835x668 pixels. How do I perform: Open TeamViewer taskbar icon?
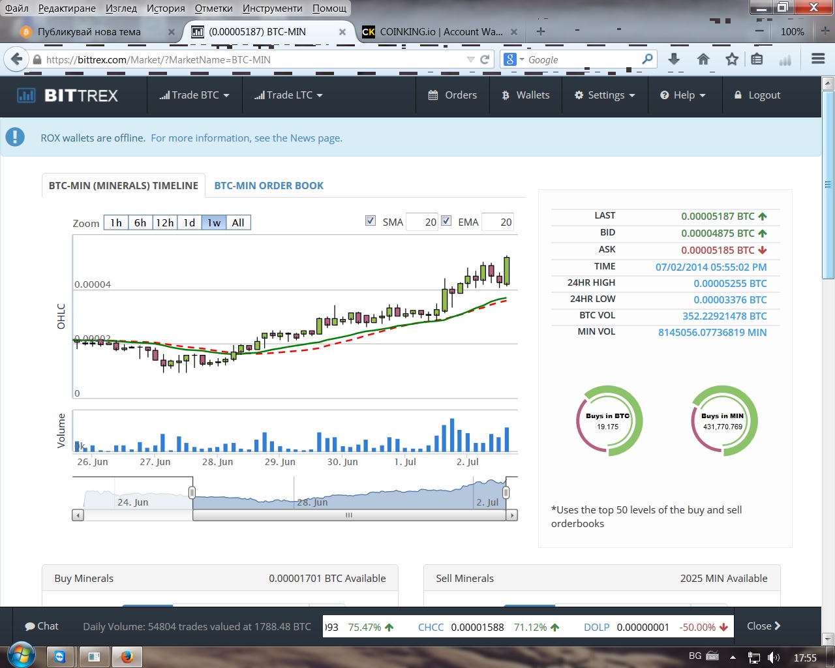point(60,657)
